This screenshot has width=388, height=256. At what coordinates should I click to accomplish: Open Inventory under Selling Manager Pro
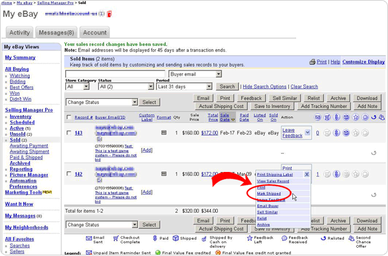(x=21, y=116)
